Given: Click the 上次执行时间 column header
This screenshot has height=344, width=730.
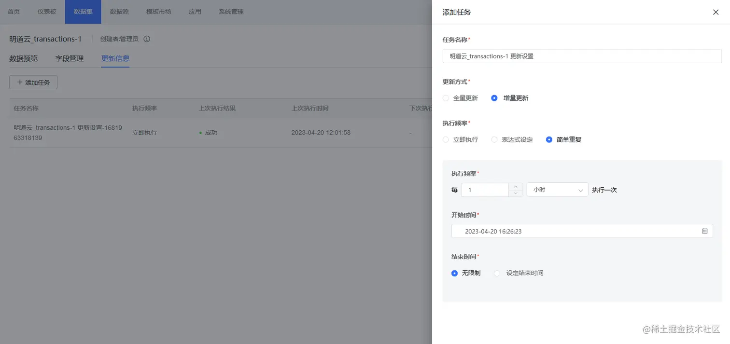Looking at the screenshot, I should [x=310, y=108].
